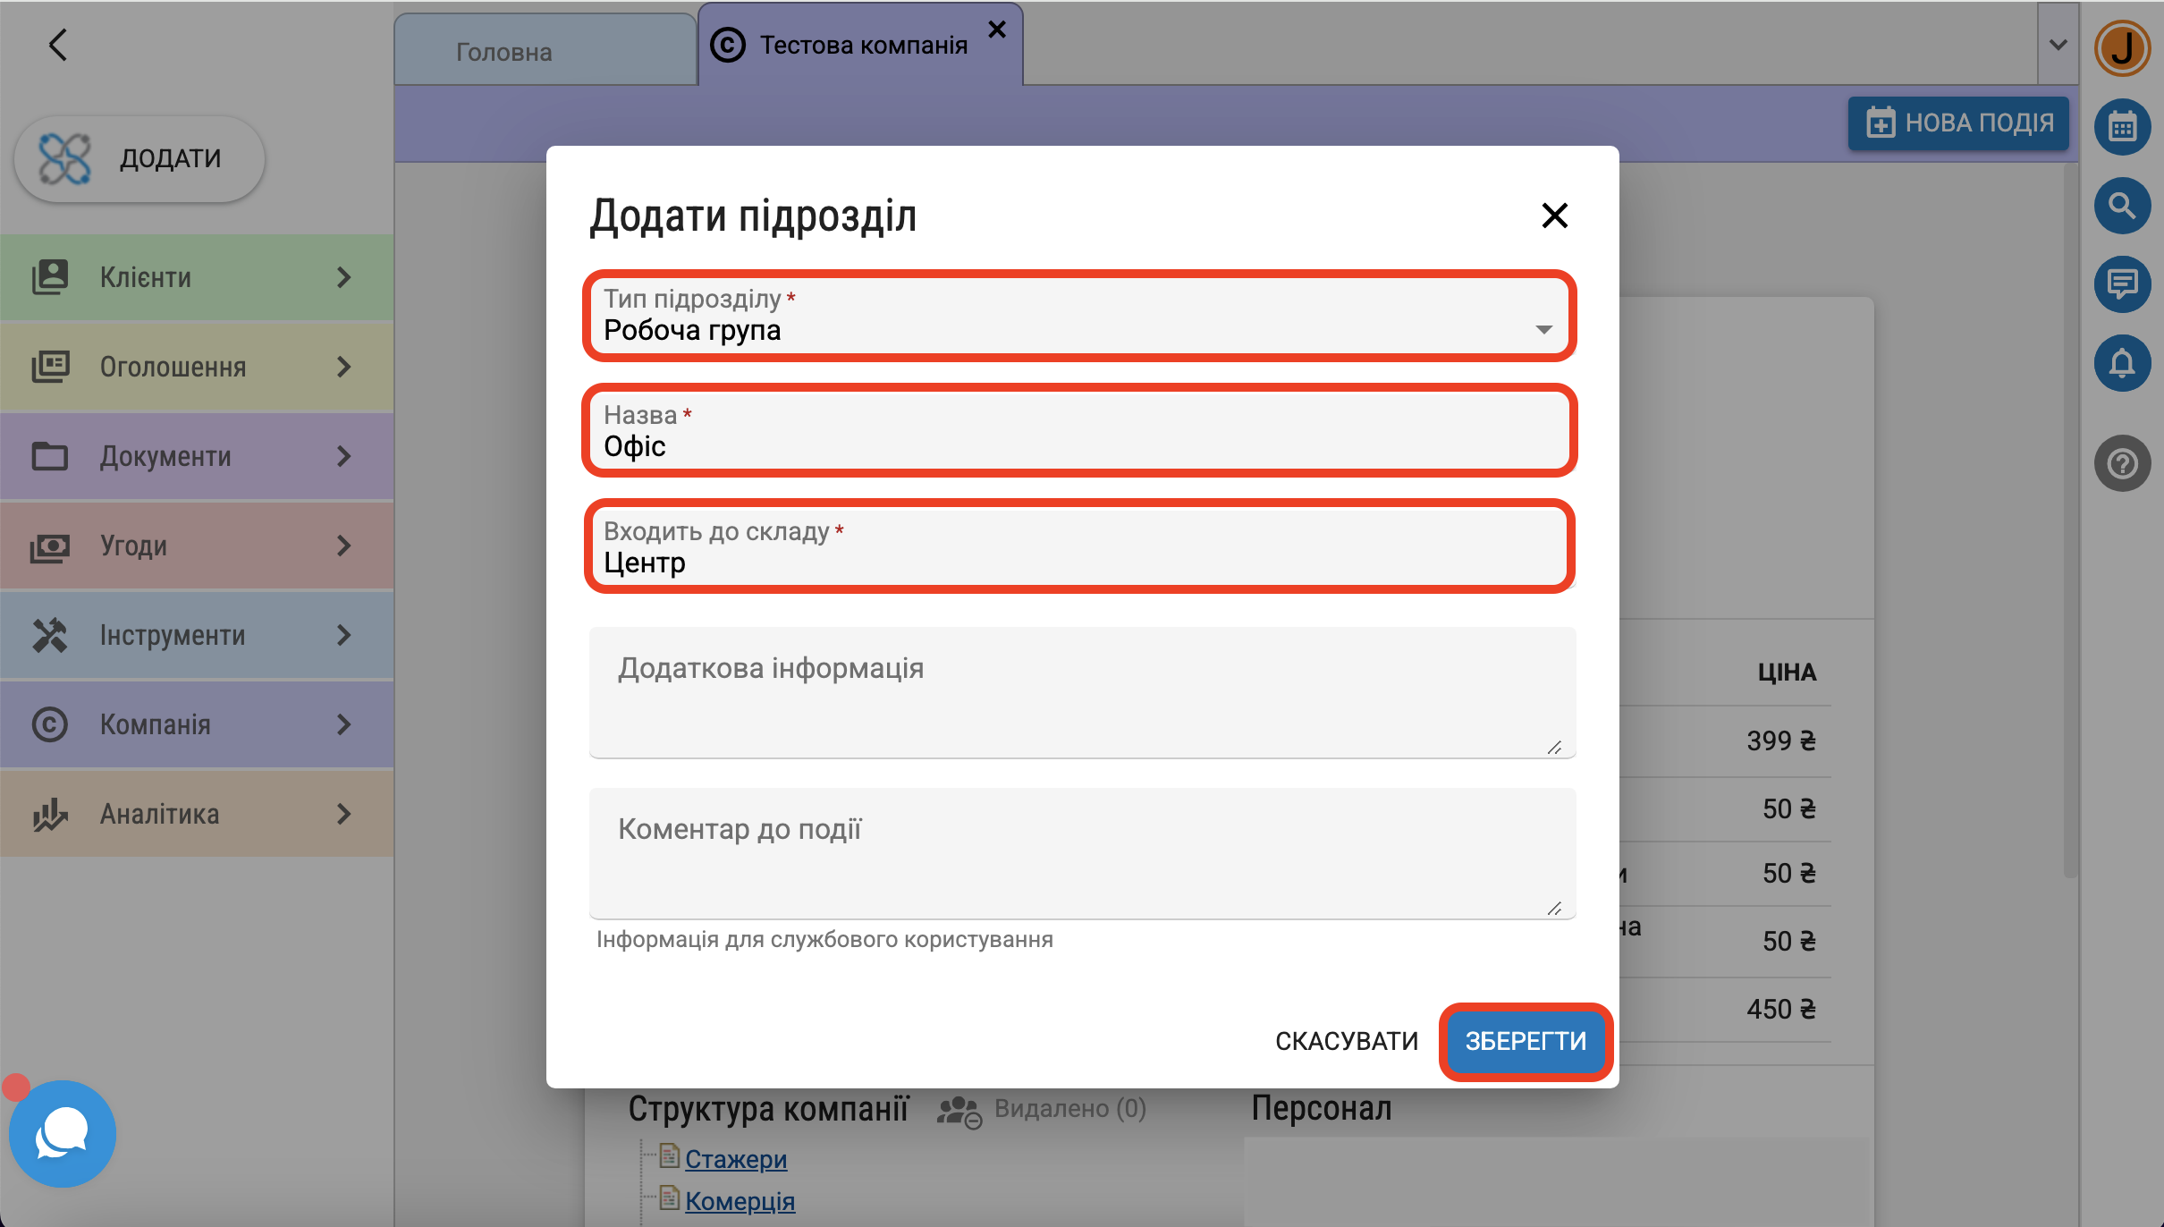2164x1227 pixels.
Task: Close the Додати підрозділ dialog with X
Action: pyautogui.click(x=1554, y=216)
